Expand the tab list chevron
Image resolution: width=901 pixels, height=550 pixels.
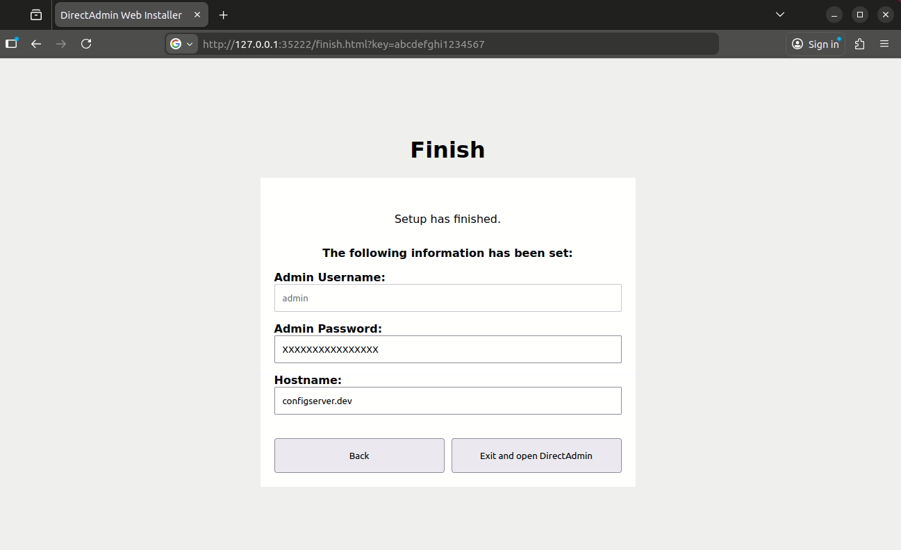pos(779,14)
